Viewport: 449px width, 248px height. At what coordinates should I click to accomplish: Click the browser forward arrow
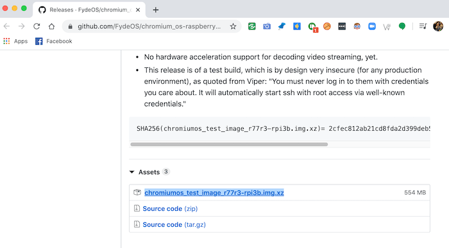[x=21, y=26]
